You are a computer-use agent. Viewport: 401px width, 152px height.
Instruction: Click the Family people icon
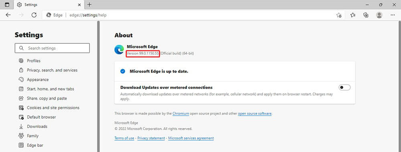[21, 136]
